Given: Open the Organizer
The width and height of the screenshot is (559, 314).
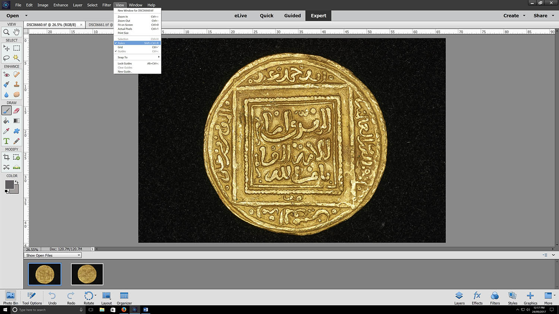Looking at the screenshot, I should (x=124, y=298).
